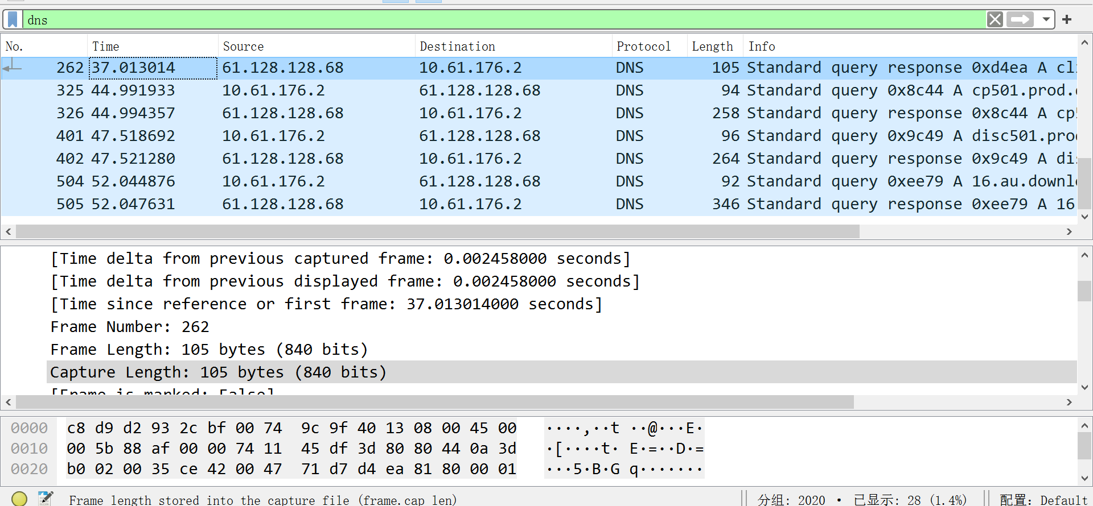Sort packets by Time column
Image resolution: width=1093 pixels, height=506 pixels.
(153, 46)
